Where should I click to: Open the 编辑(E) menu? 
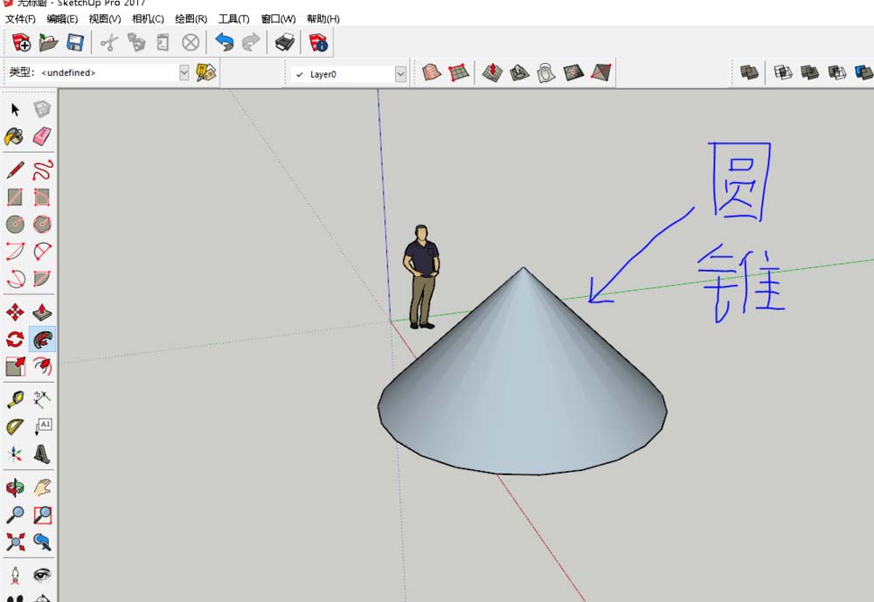coord(62,19)
